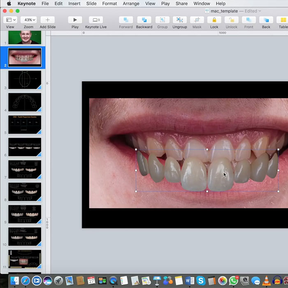Lock the selected object

(214, 20)
